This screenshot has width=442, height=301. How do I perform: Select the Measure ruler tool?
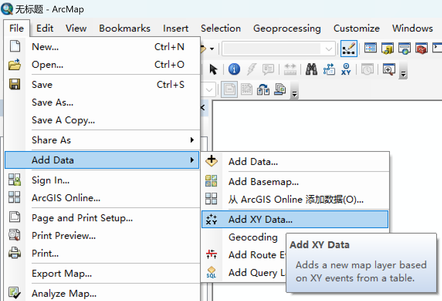[290, 69]
